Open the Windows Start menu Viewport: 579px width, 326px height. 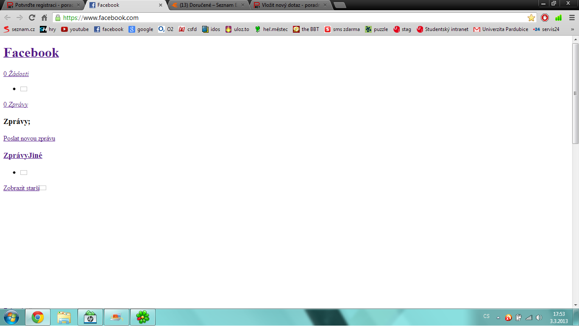tap(11, 317)
